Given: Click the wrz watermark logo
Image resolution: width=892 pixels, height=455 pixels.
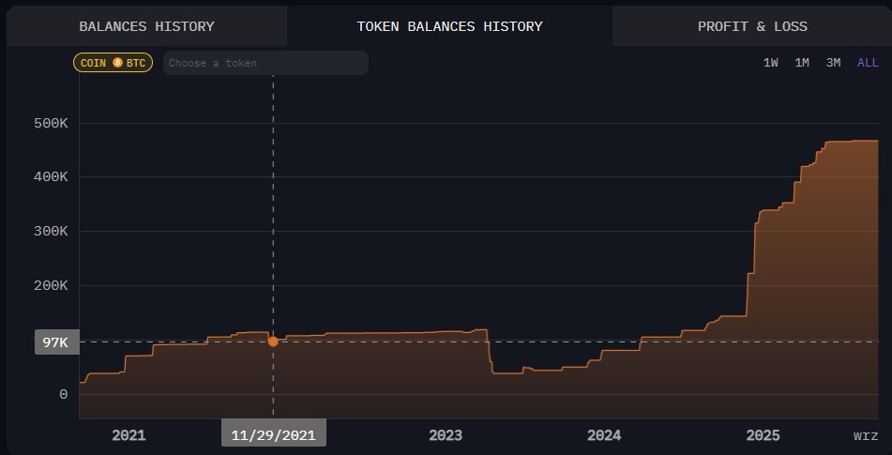Looking at the screenshot, I should [865, 435].
